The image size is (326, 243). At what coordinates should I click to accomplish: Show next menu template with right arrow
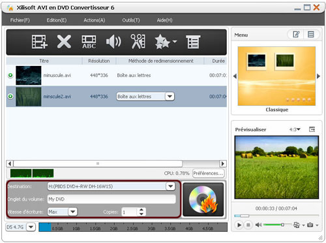[318, 76]
